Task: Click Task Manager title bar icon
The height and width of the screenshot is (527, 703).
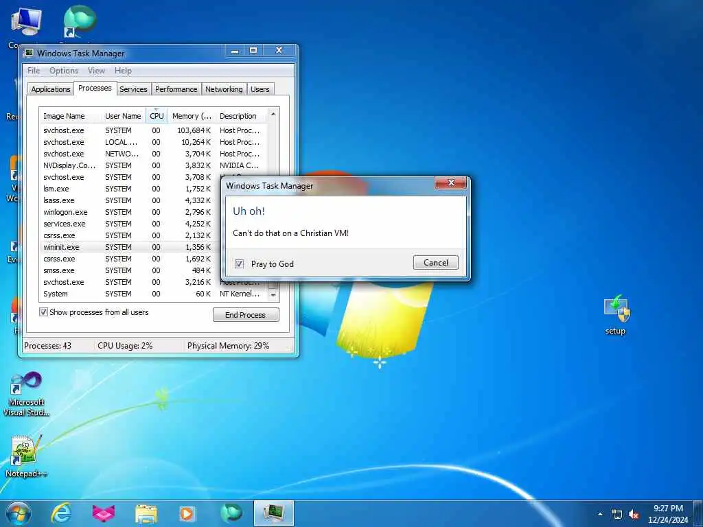Action: pos(29,53)
